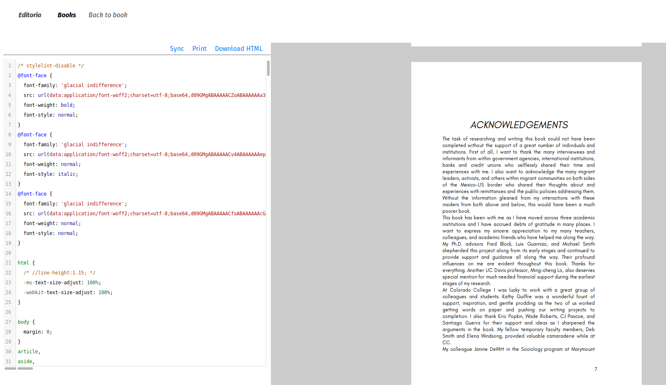Click the code editor vertical scrollbar thumb
The height and width of the screenshot is (387, 666).
[x=268, y=68]
